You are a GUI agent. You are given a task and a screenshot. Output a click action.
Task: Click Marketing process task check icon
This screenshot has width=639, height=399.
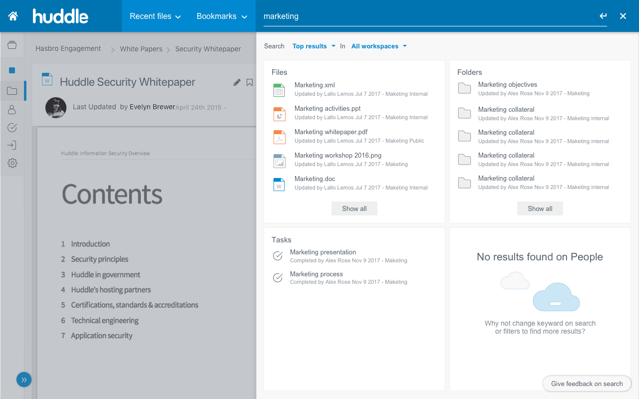coord(278,278)
